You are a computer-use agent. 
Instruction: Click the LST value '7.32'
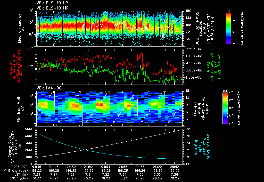click(x=105, y=175)
